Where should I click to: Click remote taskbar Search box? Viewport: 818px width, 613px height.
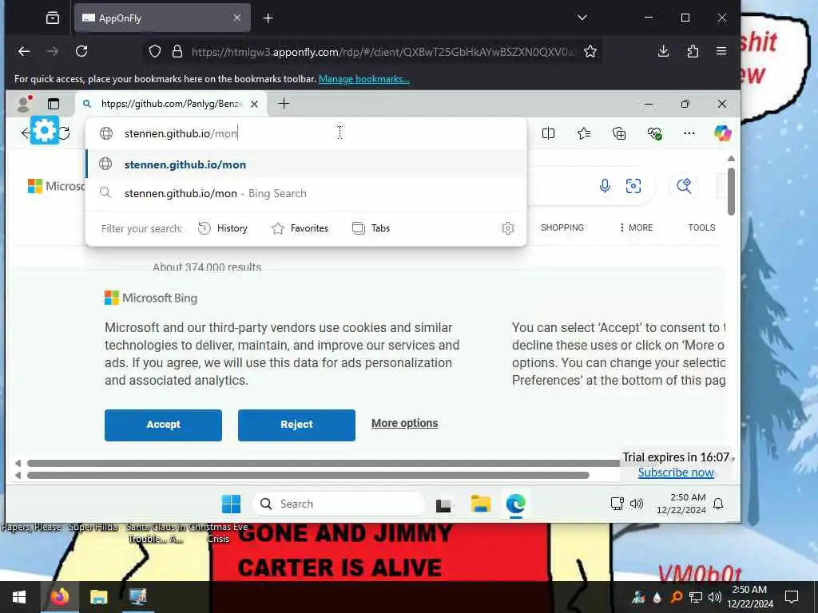tap(339, 504)
